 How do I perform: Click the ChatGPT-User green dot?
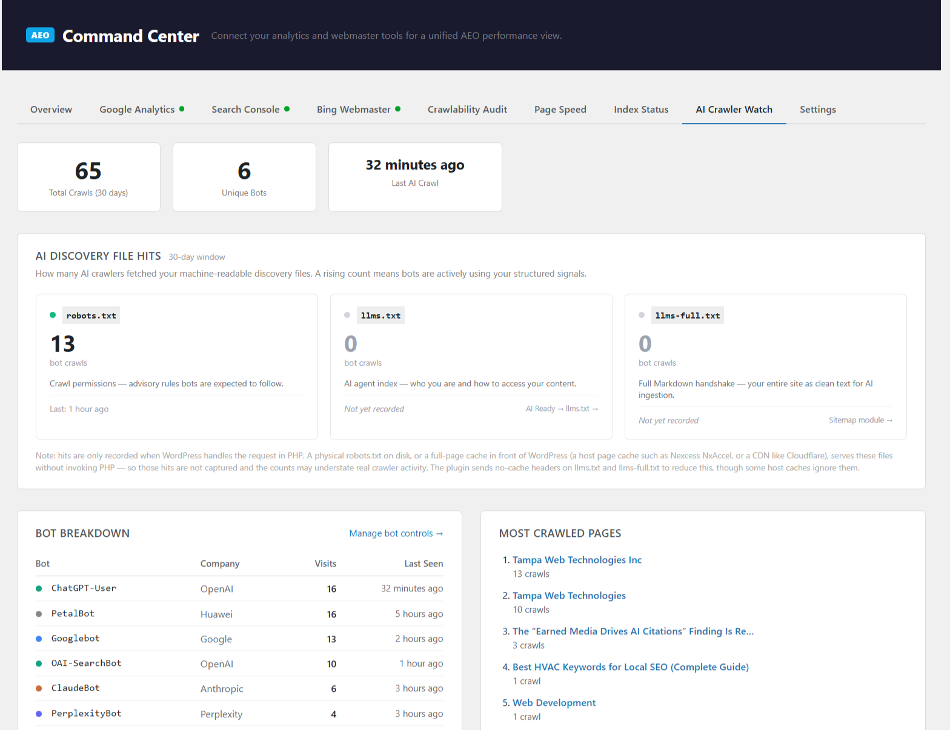point(39,588)
